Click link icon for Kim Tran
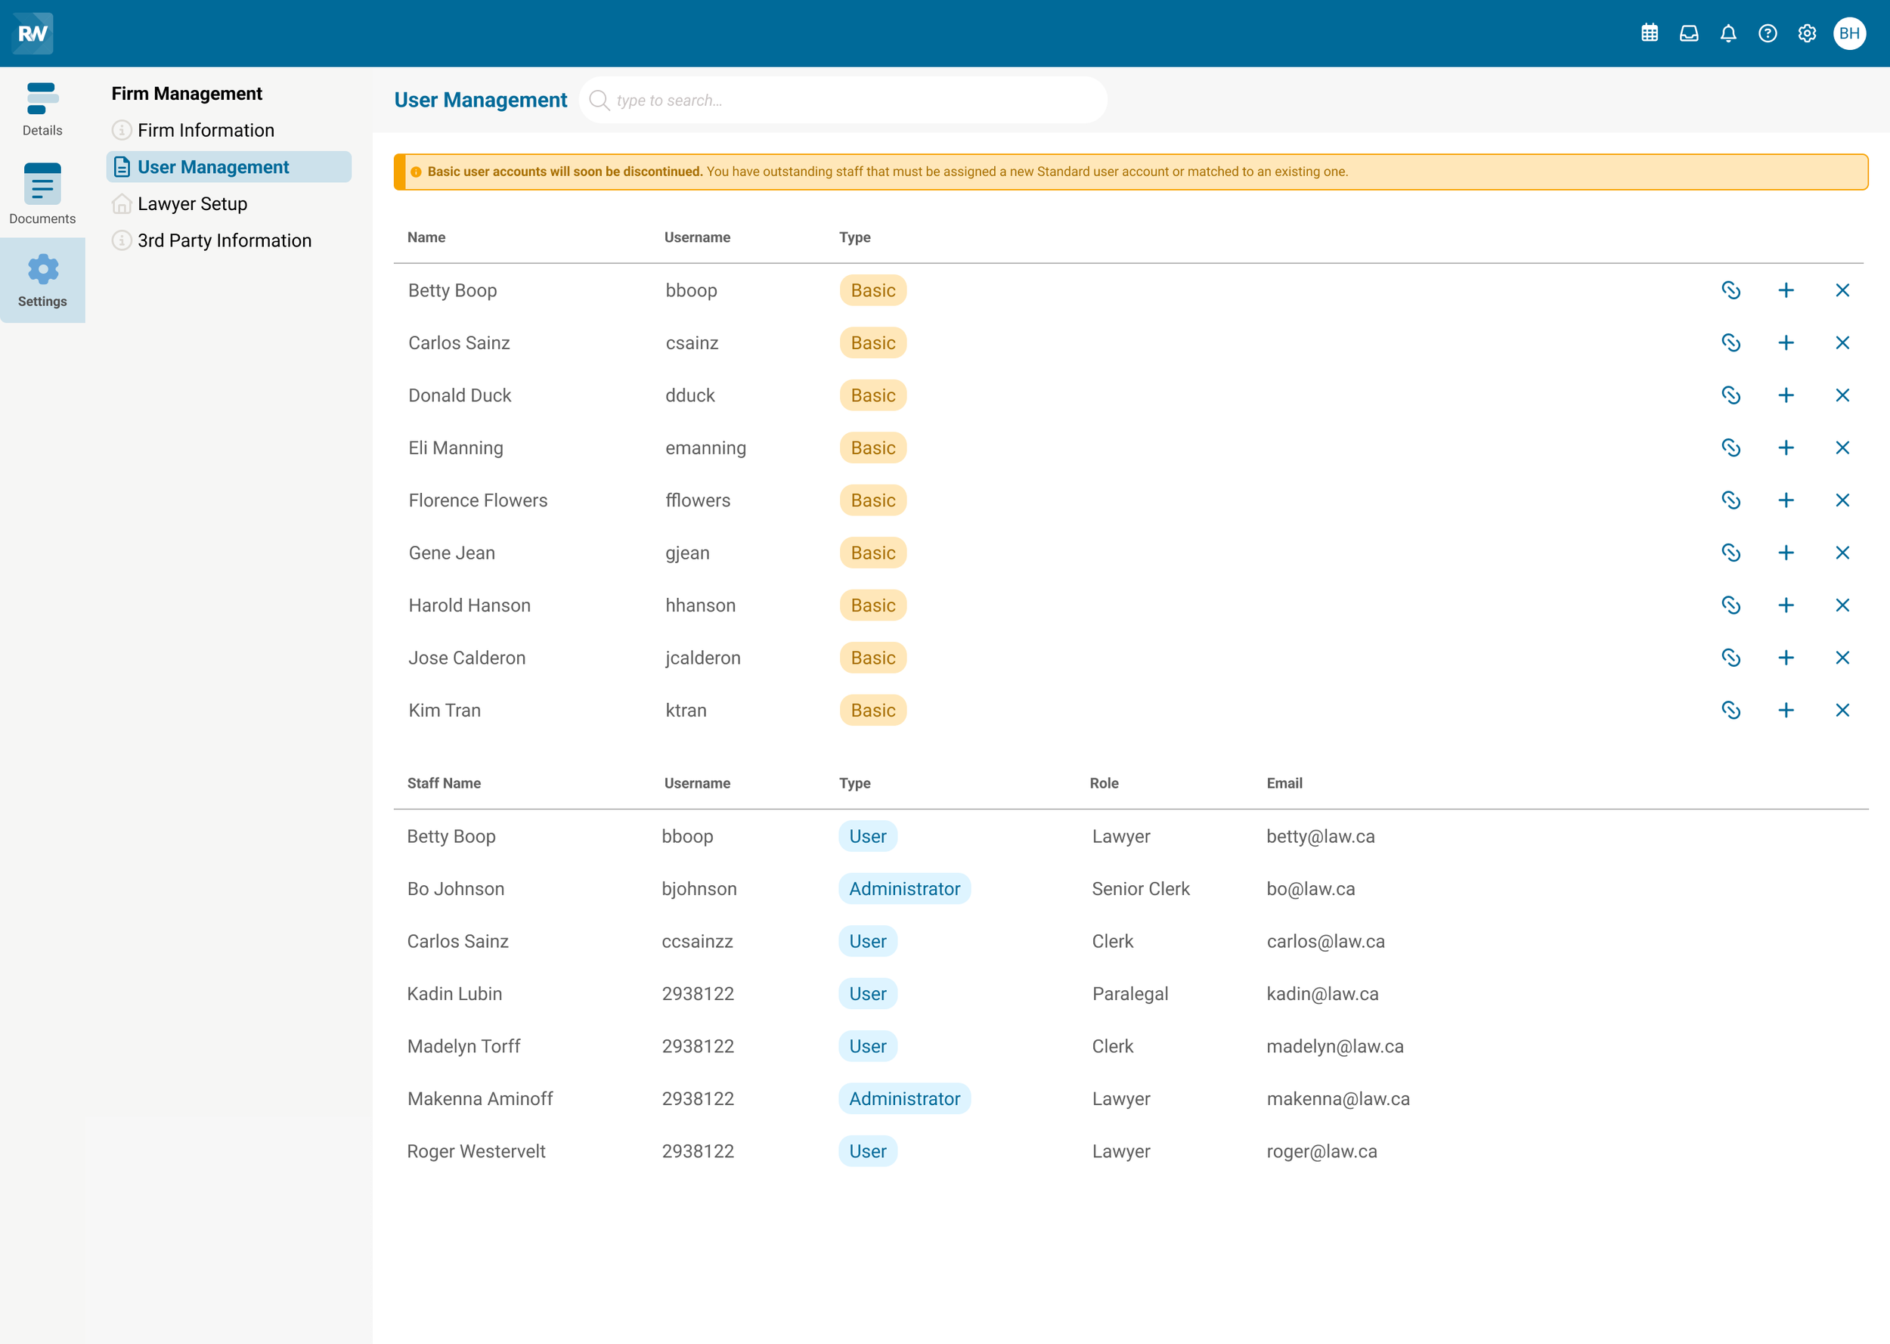The height and width of the screenshot is (1344, 1890). [1730, 710]
